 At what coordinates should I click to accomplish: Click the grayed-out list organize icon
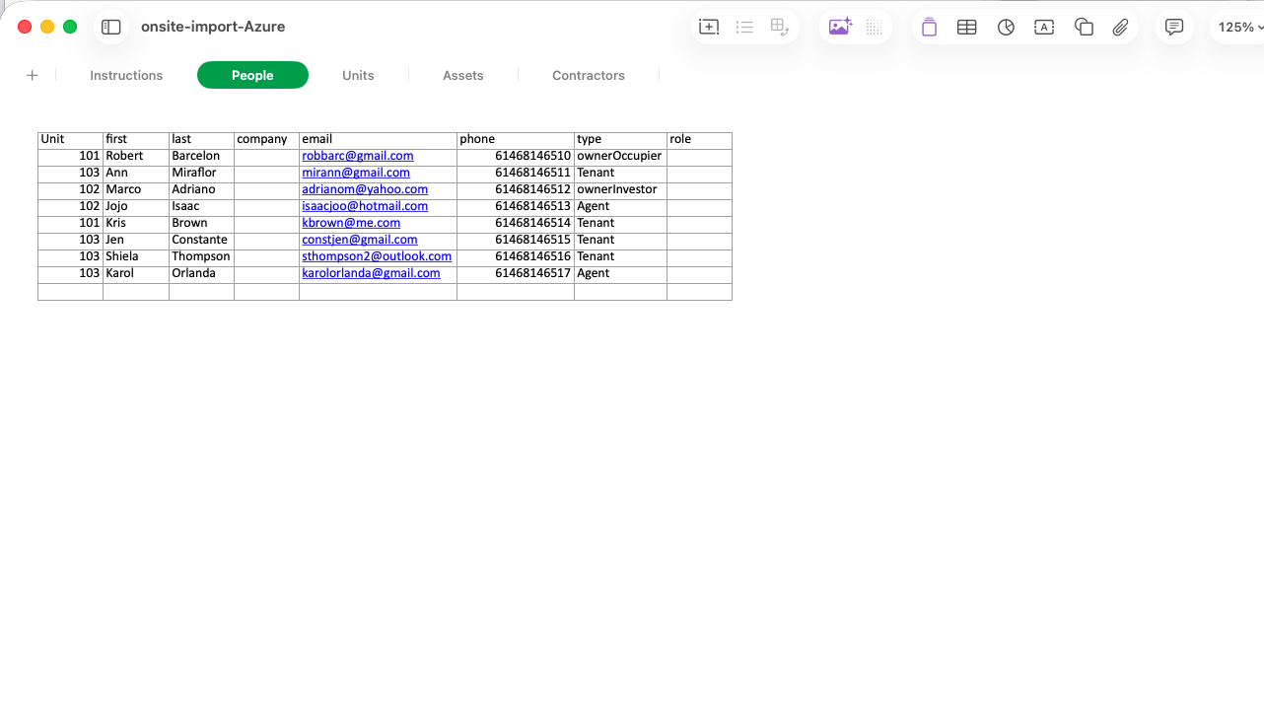click(744, 28)
